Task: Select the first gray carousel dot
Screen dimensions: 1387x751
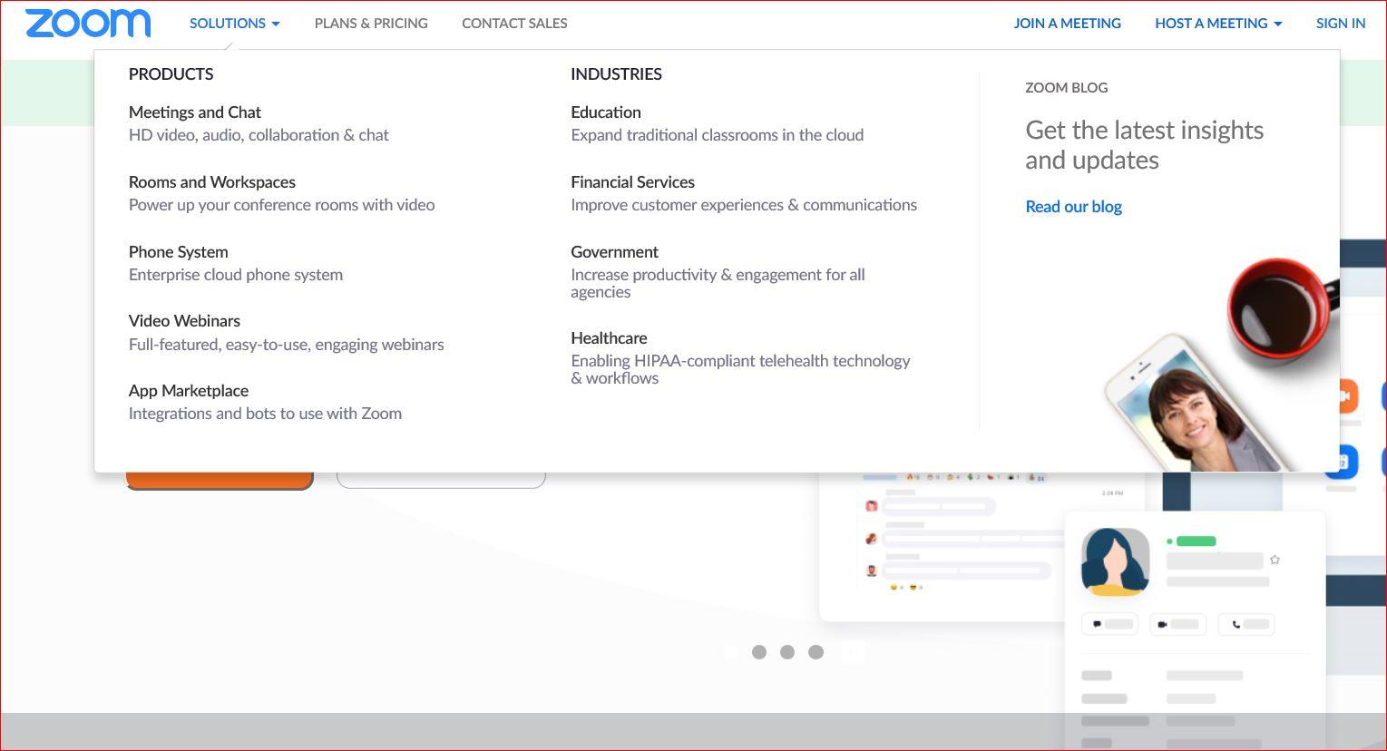Action: pos(759,652)
